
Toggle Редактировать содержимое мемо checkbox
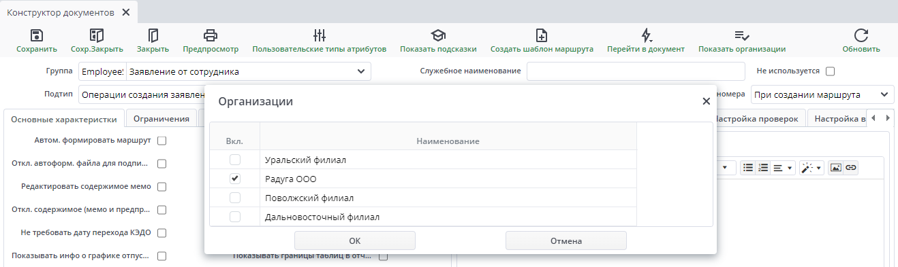click(162, 187)
